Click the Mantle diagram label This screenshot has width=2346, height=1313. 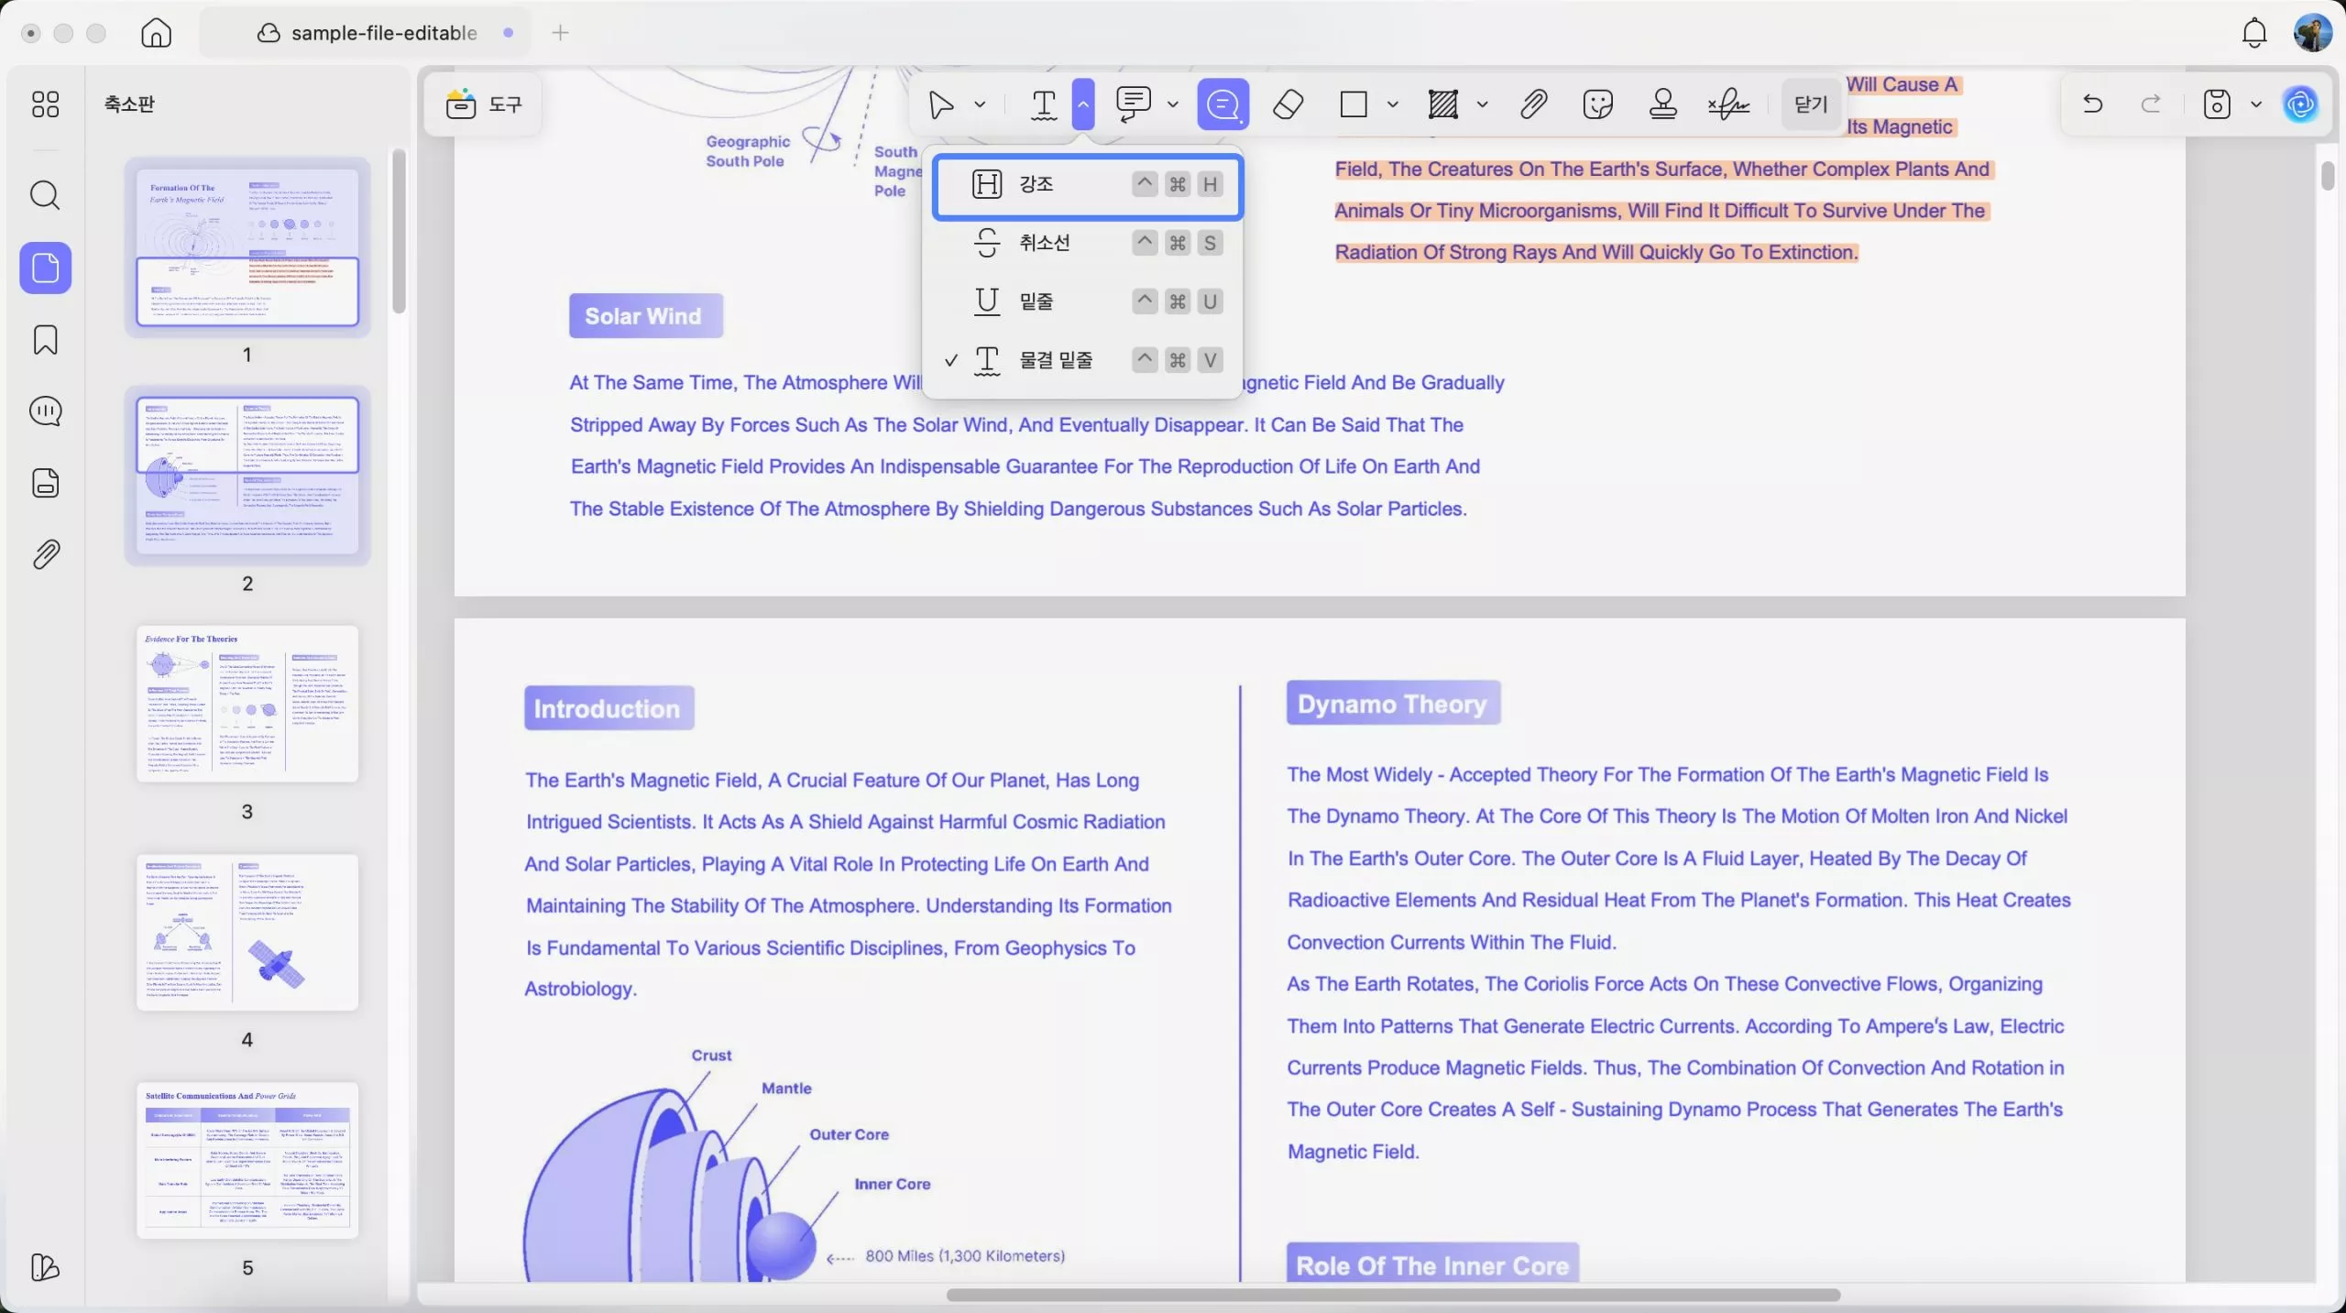pyautogui.click(x=786, y=1089)
